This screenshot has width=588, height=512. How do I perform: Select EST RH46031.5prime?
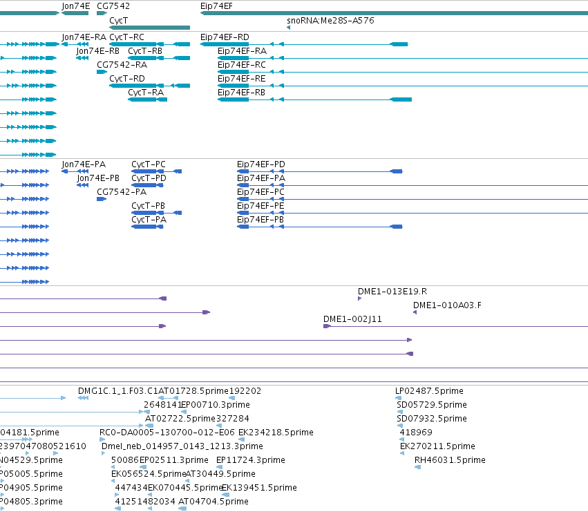pyautogui.click(x=450, y=460)
